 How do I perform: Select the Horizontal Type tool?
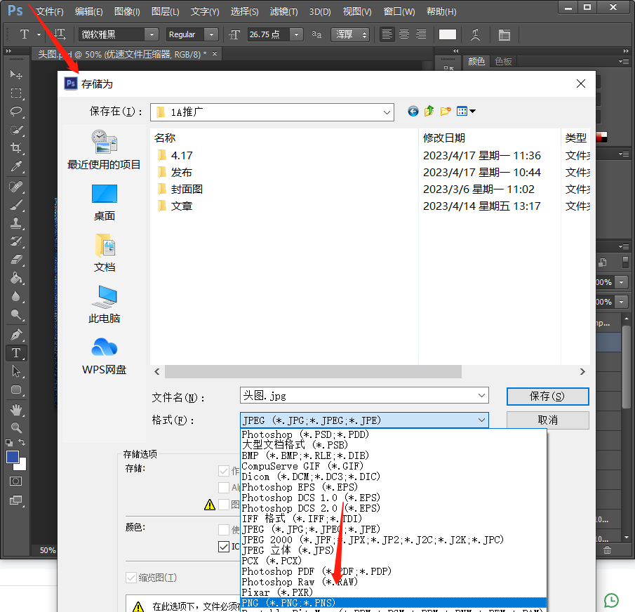coord(16,353)
